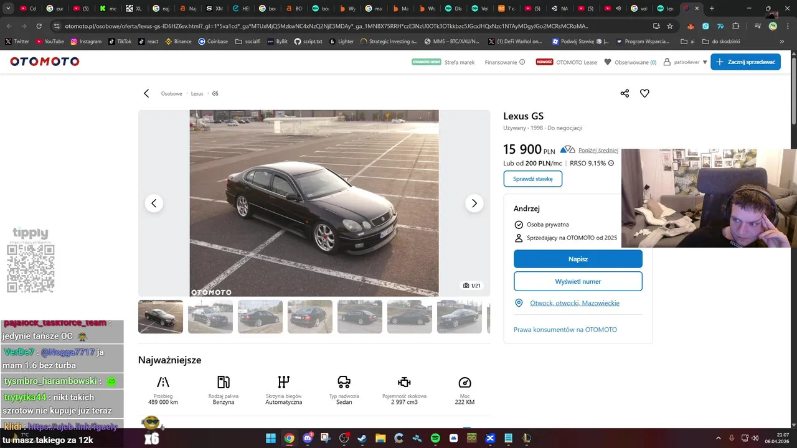Go back using the offer back arrow
Viewport: 797px width, 448px height.
(x=146, y=93)
